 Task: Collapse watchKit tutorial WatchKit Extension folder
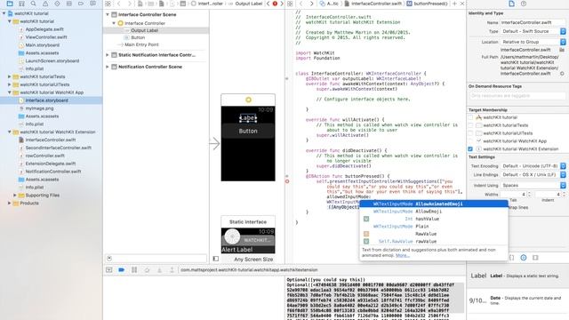coord(10,132)
